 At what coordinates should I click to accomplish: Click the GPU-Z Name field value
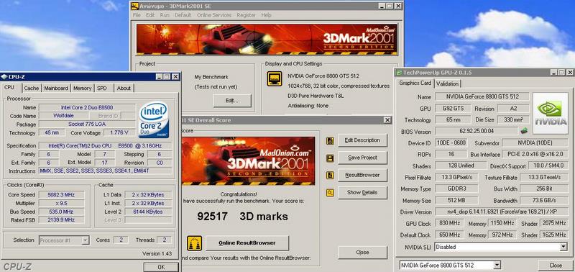click(x=482, y=97)
